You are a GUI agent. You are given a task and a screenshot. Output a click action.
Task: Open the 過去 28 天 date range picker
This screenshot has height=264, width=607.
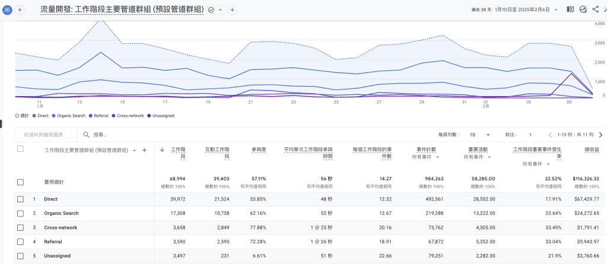click(515, 9)
